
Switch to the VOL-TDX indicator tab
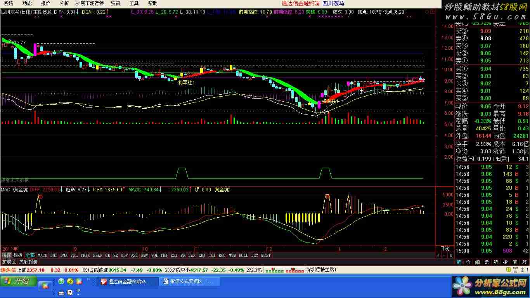[x=159, y=255]
